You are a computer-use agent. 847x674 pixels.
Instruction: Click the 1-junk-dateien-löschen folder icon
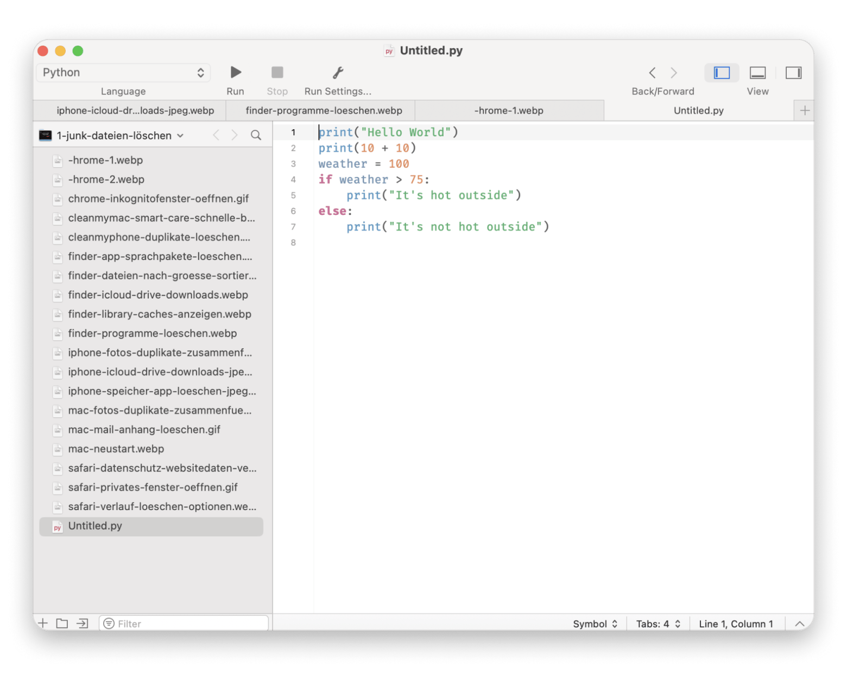(x=46, y=136)
